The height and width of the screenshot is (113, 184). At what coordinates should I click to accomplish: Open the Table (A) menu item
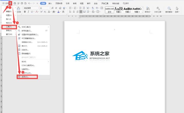9,31
